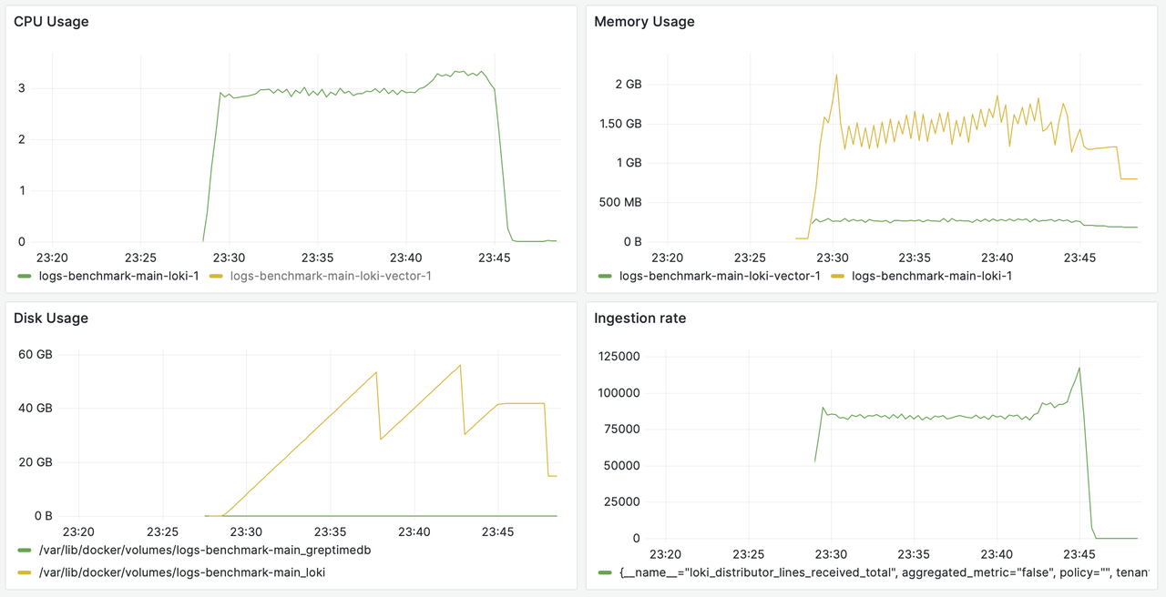This screenshot has height=597, width=1166.
Task: Toggle logs-benchmark-main-loki-1 series in CPU Usage legend
Action: tap(118, 276)
